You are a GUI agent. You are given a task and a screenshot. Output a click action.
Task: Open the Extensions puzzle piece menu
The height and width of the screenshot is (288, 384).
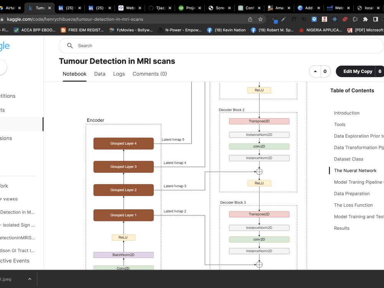coord(366,19)
